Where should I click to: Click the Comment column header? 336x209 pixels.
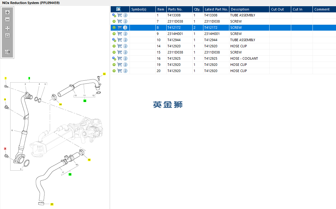click(324, 9)
